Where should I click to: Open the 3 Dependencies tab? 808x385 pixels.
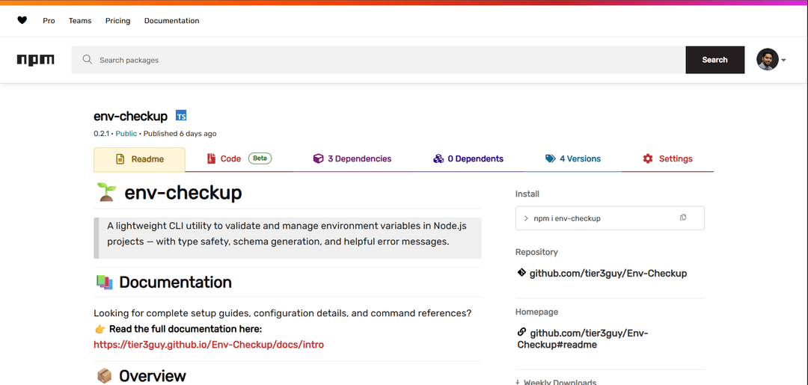352,158
